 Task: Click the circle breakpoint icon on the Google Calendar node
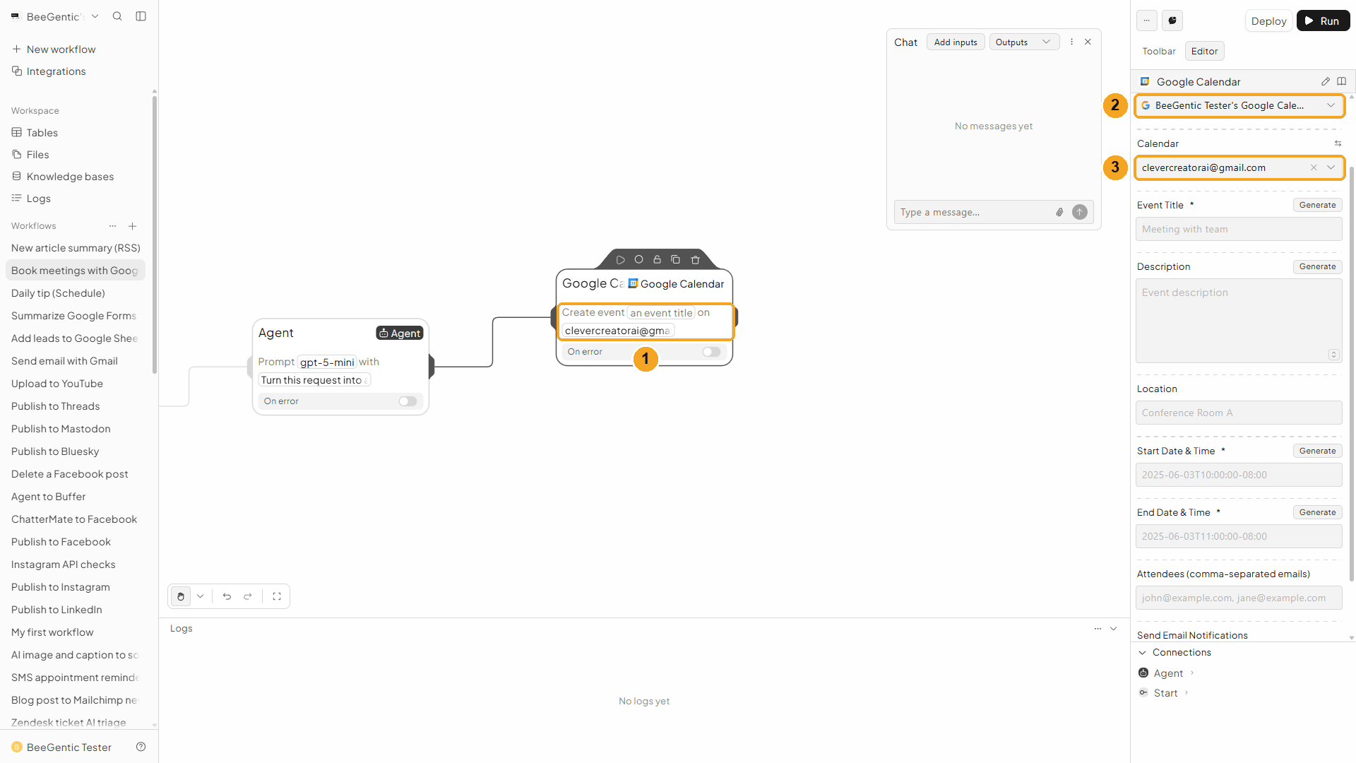pyautogui.click(x=638, y=259)
